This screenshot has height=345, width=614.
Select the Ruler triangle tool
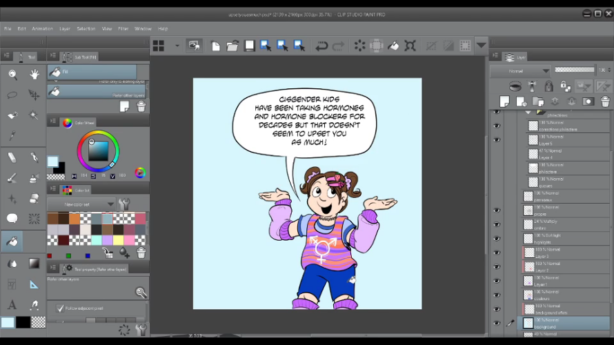(x=34, y=285)
